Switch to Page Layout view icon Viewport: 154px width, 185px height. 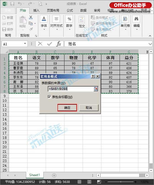[x=89, y=182]
